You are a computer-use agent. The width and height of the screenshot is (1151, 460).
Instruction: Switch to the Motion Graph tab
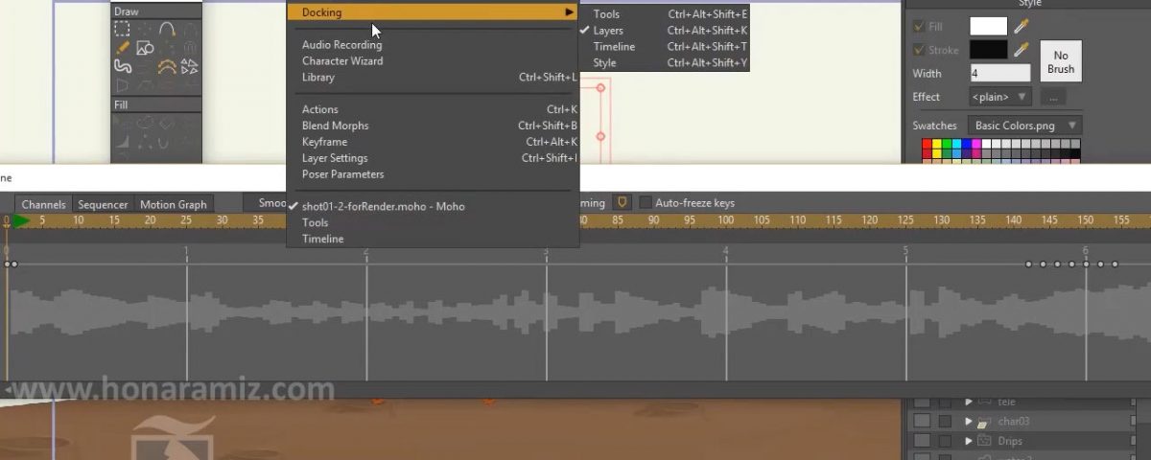[x=174, y=204]
